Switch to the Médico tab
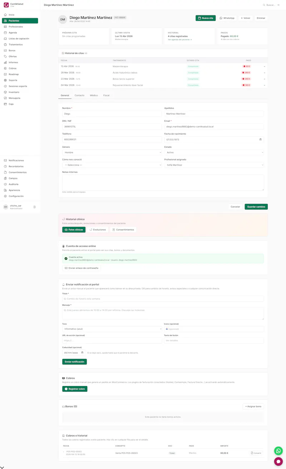 tap(94, 95)
